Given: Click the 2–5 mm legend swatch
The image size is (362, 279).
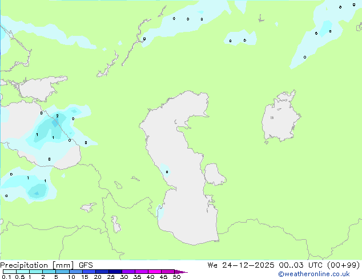Looking at the screenshot, I should [x=49, y=272].
